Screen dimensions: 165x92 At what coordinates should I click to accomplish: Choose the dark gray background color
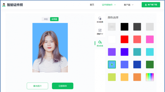point(137,27)
